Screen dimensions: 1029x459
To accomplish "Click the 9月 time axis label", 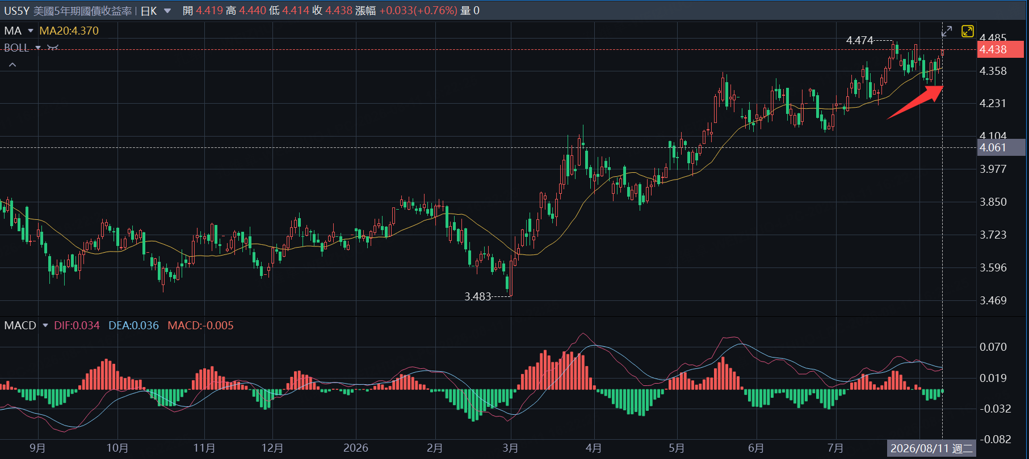I will pos(37,448).
